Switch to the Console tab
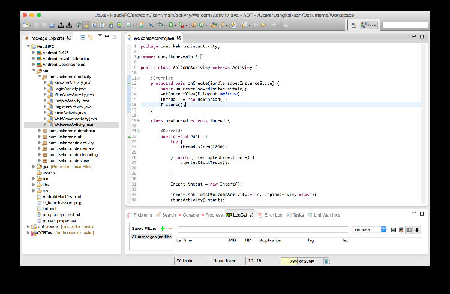Image resolution: width=450 pixels, height=294 pixels. (190, 215)
